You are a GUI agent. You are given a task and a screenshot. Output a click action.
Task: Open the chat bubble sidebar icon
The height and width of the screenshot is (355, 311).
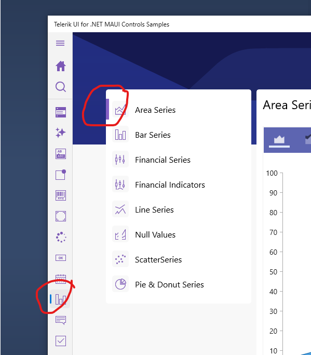(x=61, y=320)
